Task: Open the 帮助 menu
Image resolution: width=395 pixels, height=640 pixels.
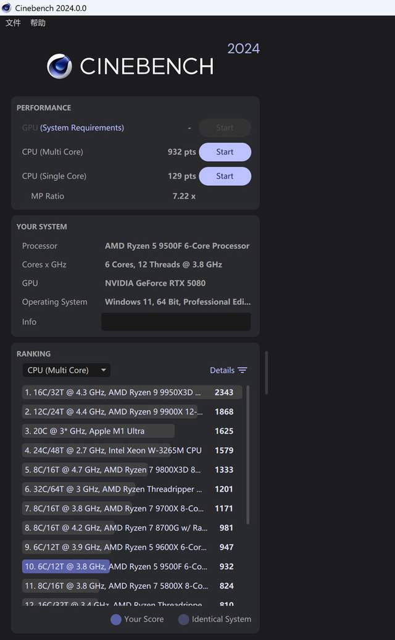Action: pos(38,23)
